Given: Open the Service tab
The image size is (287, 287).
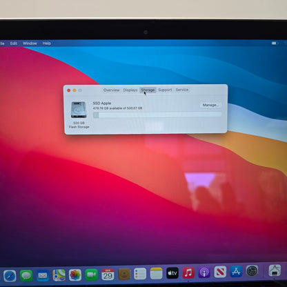Looking at the screenshot, I should pos(182,90).
